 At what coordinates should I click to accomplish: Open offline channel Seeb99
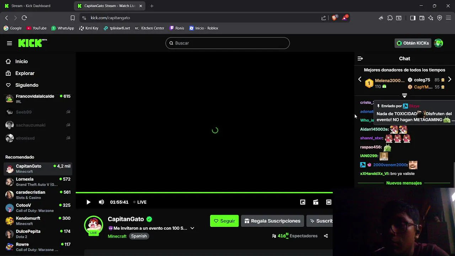(38, 112)
